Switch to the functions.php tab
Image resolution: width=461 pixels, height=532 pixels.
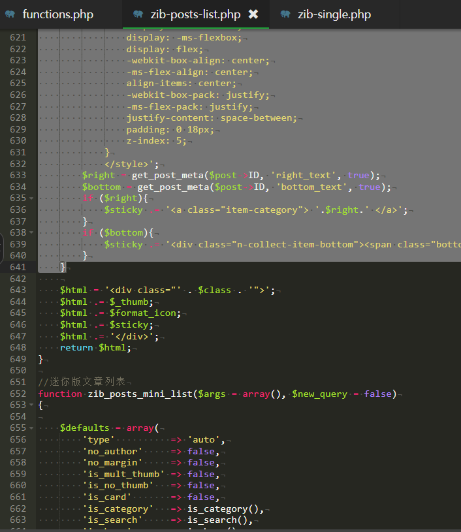coord(57,14)
